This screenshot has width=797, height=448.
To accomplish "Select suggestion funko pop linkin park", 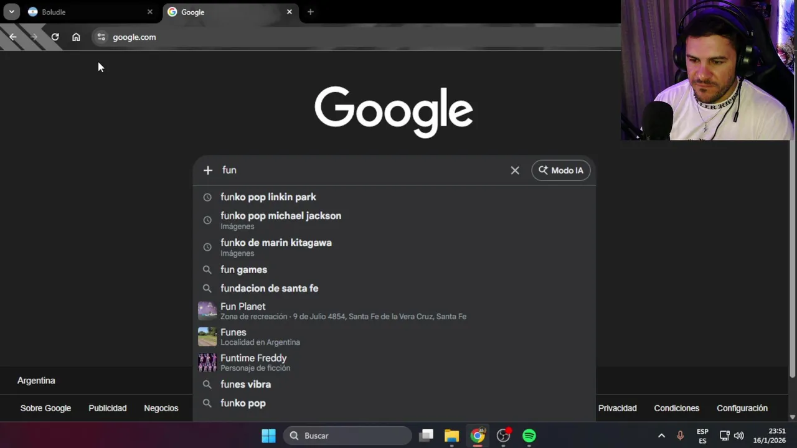I will tap(394, 197).
